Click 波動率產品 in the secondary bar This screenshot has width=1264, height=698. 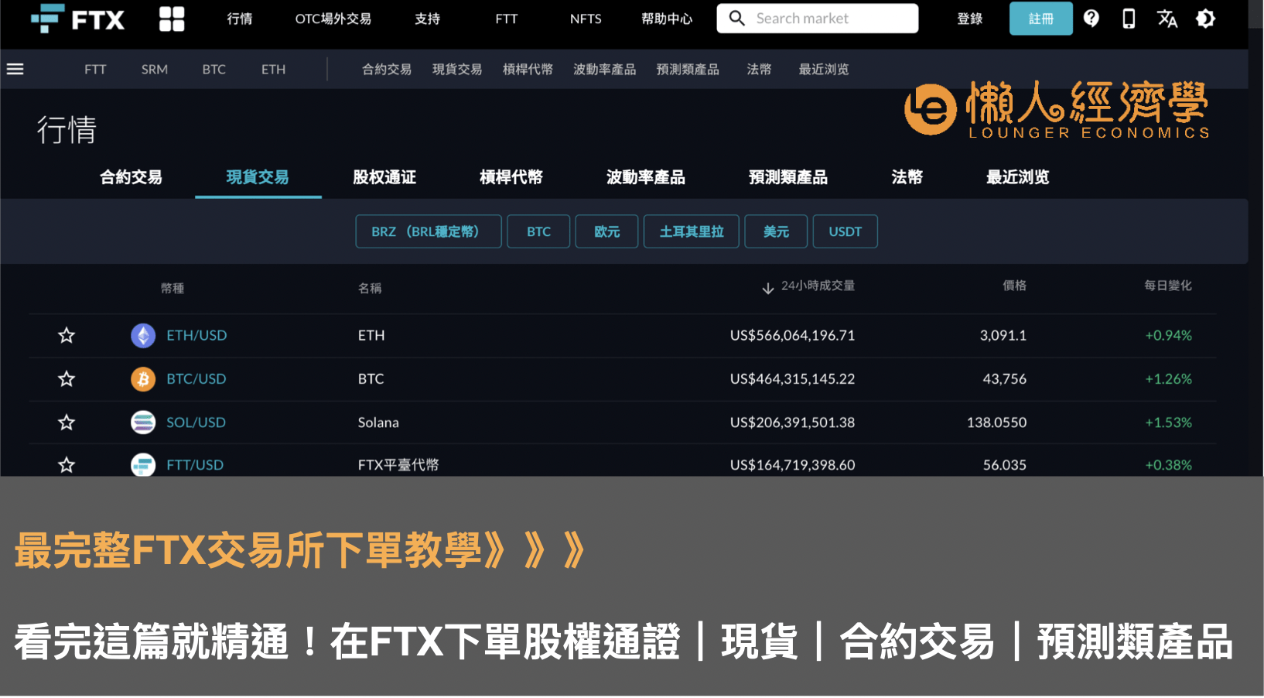coord(604,69)
